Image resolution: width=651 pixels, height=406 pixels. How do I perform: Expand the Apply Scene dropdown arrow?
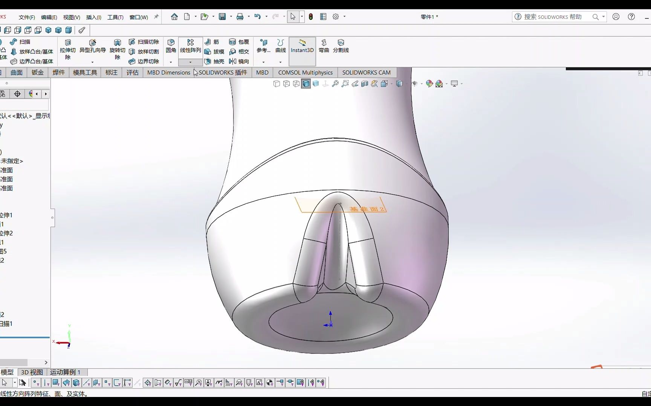pos(446,83)
